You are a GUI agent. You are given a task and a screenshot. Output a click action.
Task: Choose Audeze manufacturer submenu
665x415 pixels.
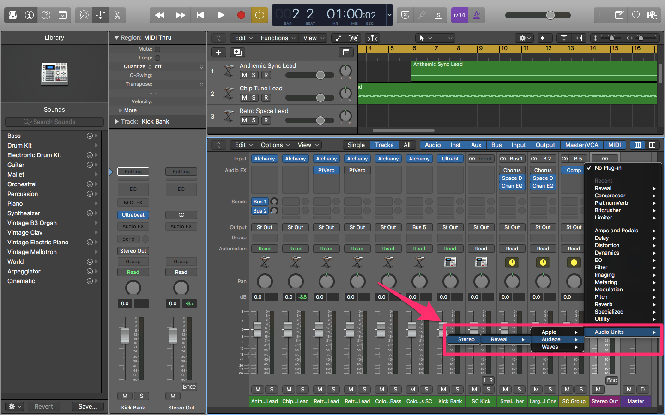(557, 339)
